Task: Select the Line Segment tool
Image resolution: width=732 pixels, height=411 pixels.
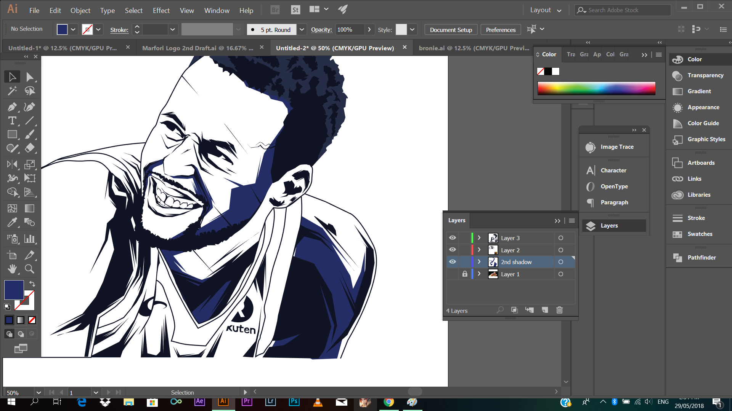Action: coord(30,121)
